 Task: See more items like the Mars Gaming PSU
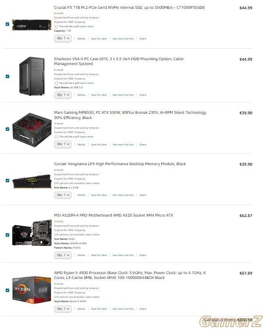123,145
